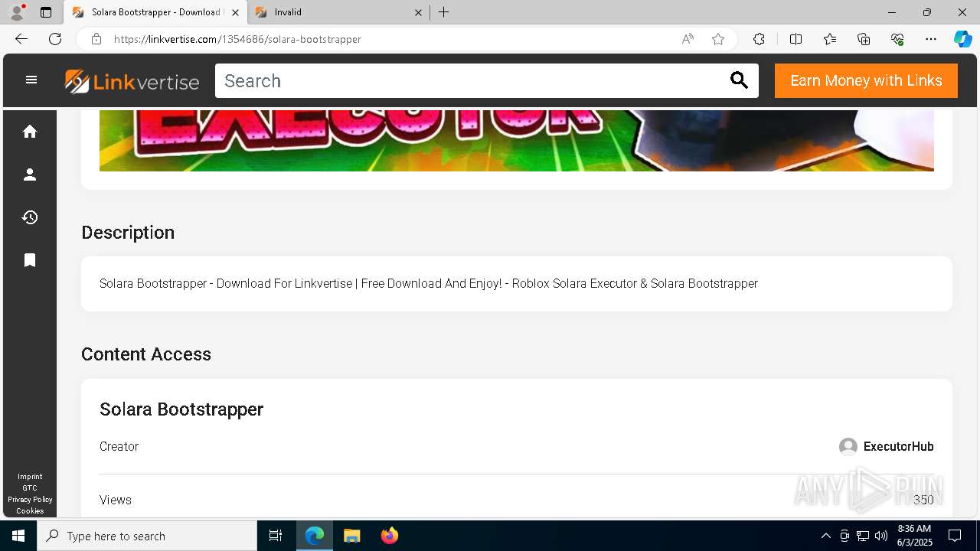Open Firefox from taskbar
This screenshot has height=551, width=980.
(x=389, y=536)
